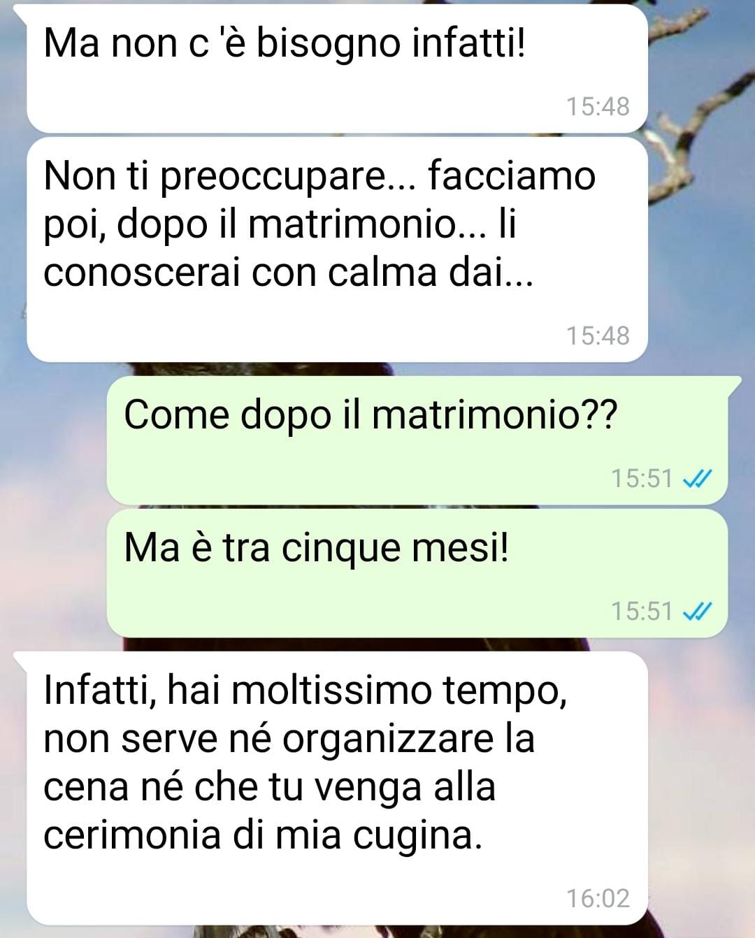The image size is (755, 938).
Task: Tap 15:48 timestamp under "conoscerai con calma dai..."
Action: 598,335
